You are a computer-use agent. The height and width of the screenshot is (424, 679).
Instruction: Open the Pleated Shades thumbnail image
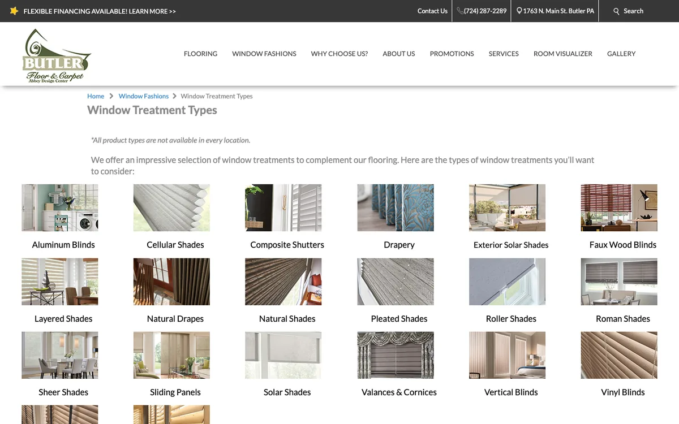click(396, 282)
